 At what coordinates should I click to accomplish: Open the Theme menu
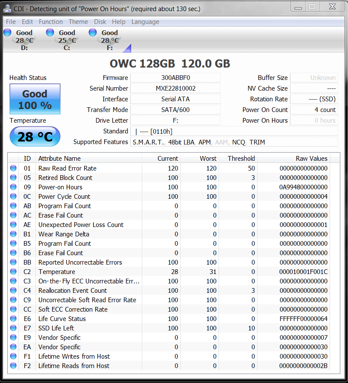[x=78, y=22]
